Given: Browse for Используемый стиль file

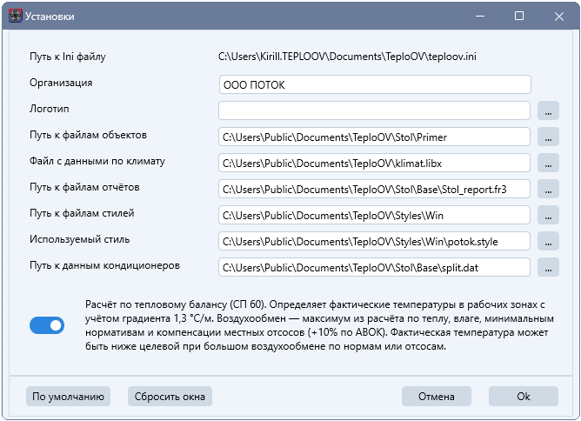Looking at the screenshot, I should click(x=548, y=241).
